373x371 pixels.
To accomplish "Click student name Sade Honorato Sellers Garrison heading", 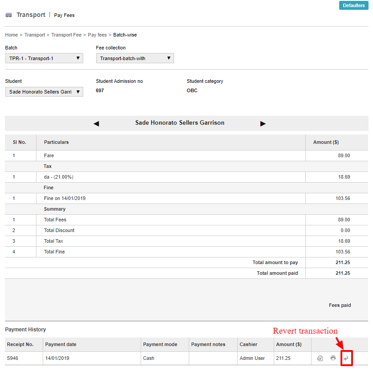I will coord(180,123).
